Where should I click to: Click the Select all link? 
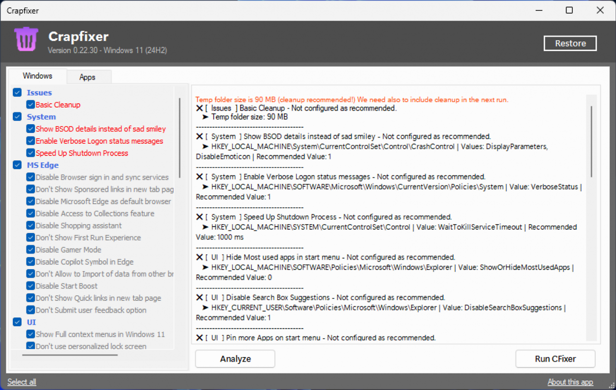point(22,382)
